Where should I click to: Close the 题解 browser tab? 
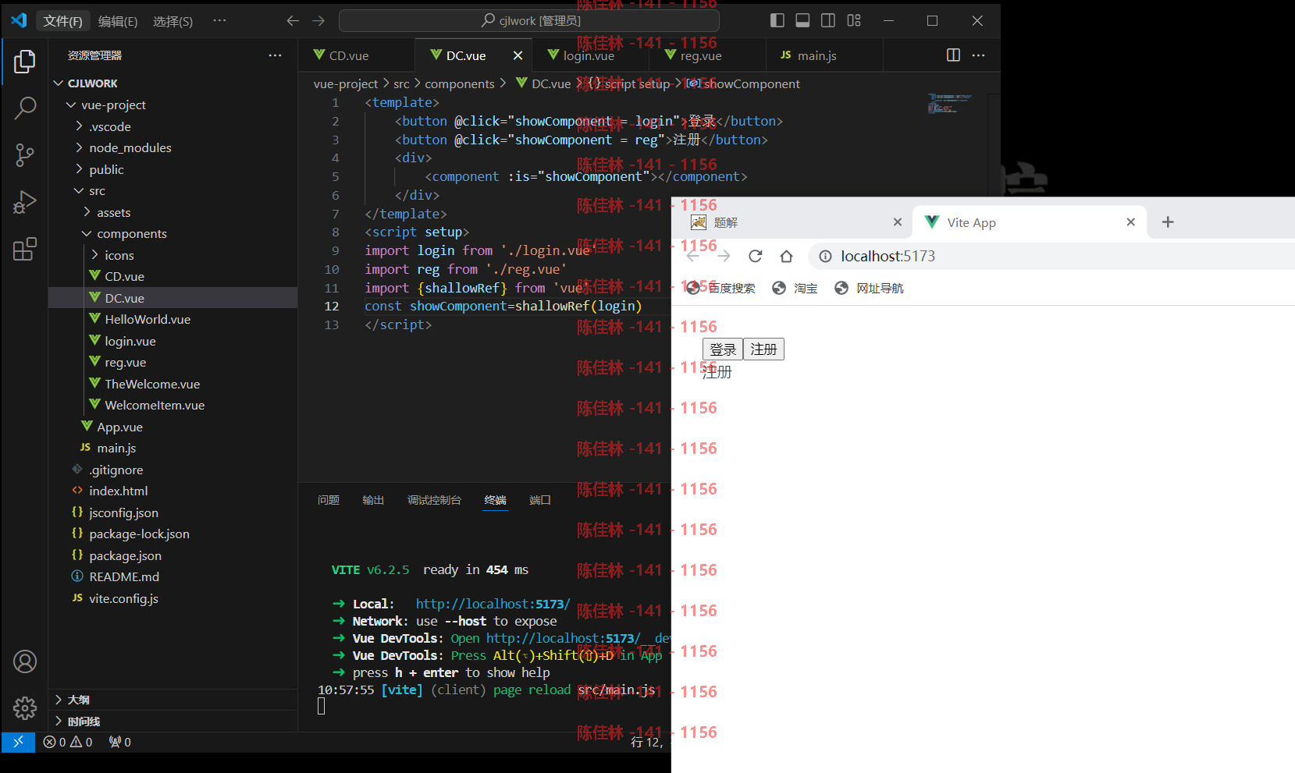(x=898, y=222)
